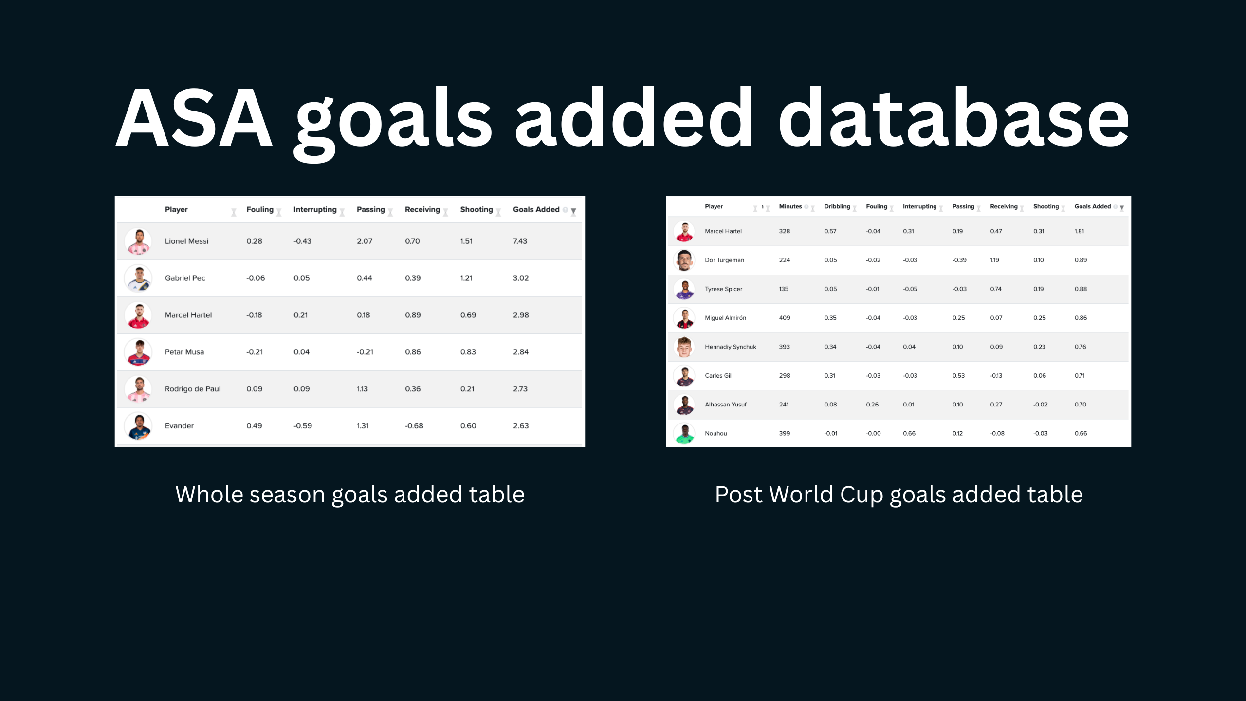Click the Goals Added sort icon in left table
This screenshot has width=1246, height=701.
(x=573, y=211)
